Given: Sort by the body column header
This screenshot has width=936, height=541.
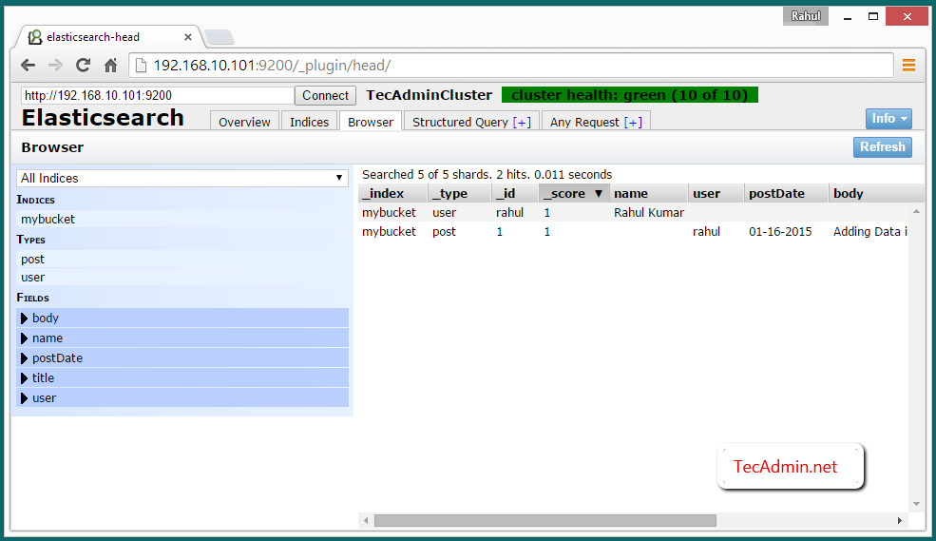Looking at the screenshot, I should (x=869, y=193).
